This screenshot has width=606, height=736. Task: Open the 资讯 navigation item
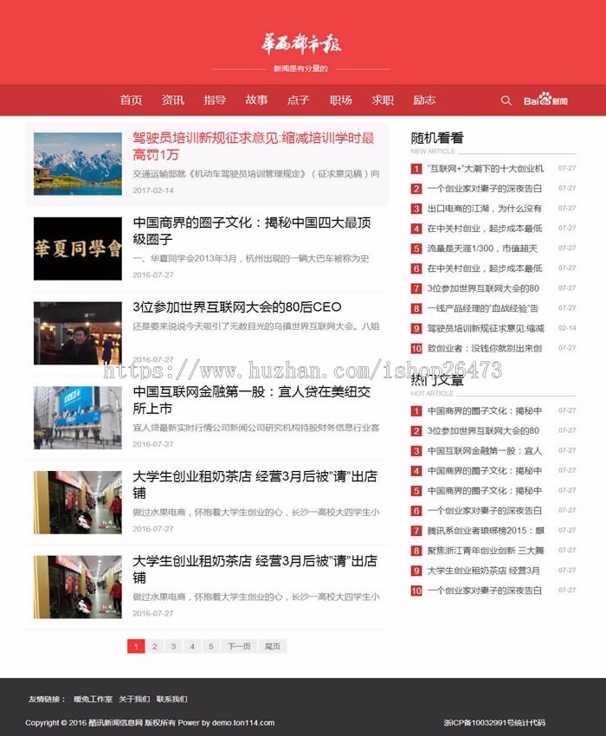[x=173, y=100]
